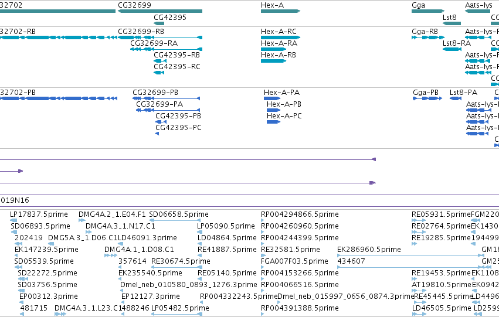Select transcript Lst8-RA label
This screenshot has height=317, width=499.
point(457,43)
